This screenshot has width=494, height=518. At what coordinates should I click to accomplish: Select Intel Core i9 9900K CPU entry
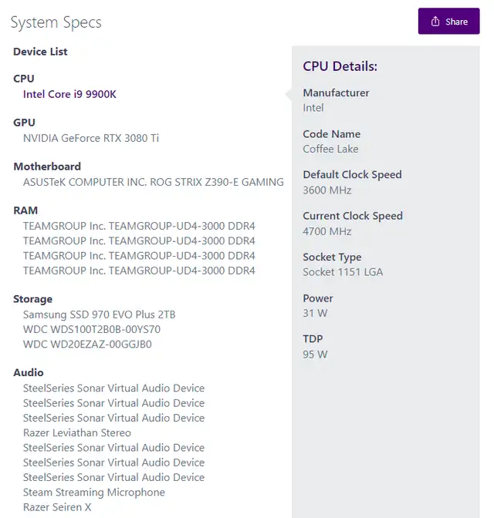coord(69,95)
